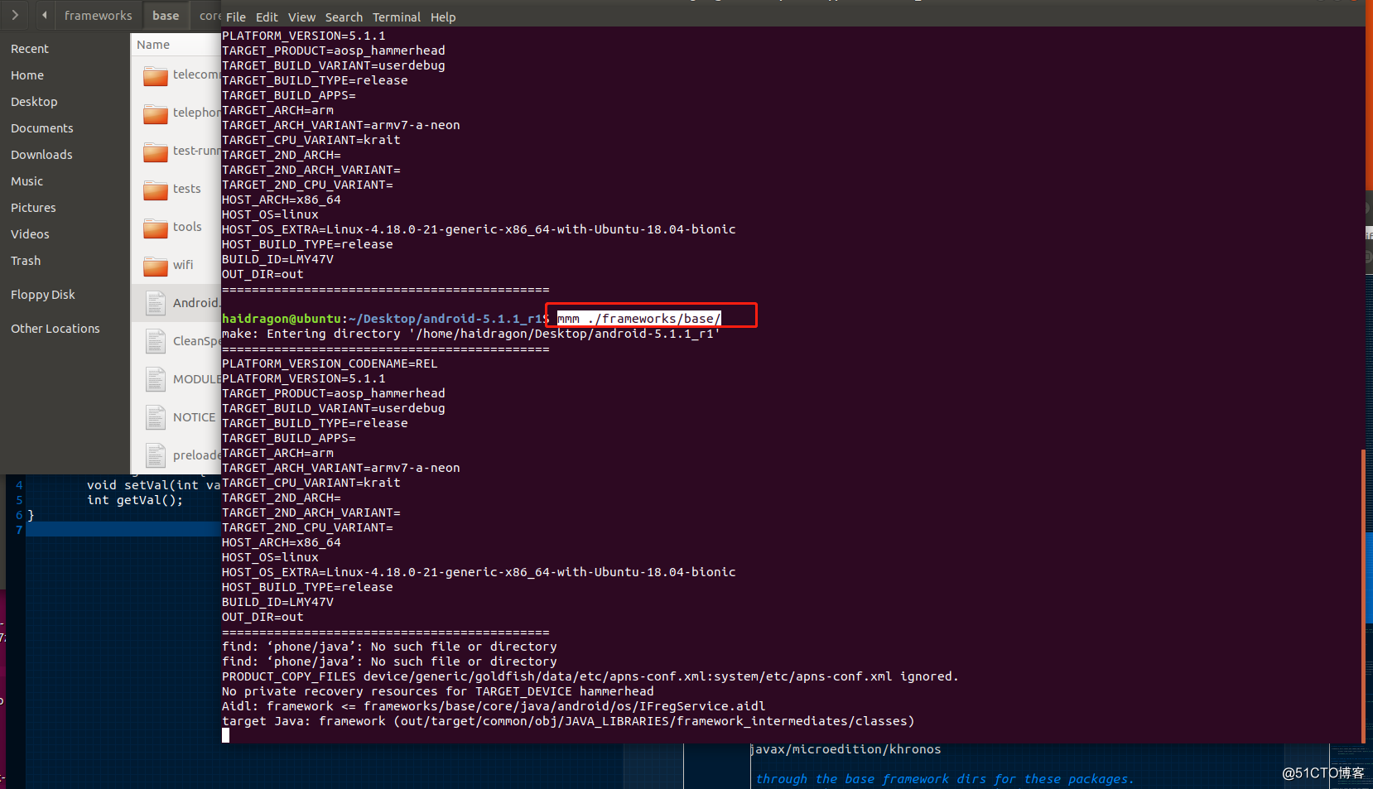Select the telecomm folder icon
1373x789 pixels.
pyautogui.click(x=155, y=75)
